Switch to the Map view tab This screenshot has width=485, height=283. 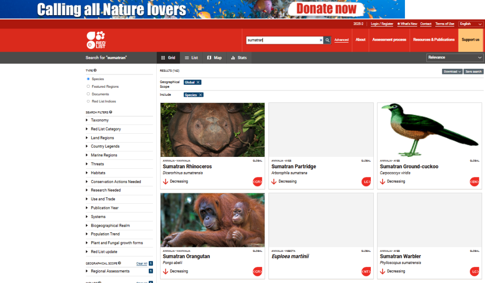[214, 58]
